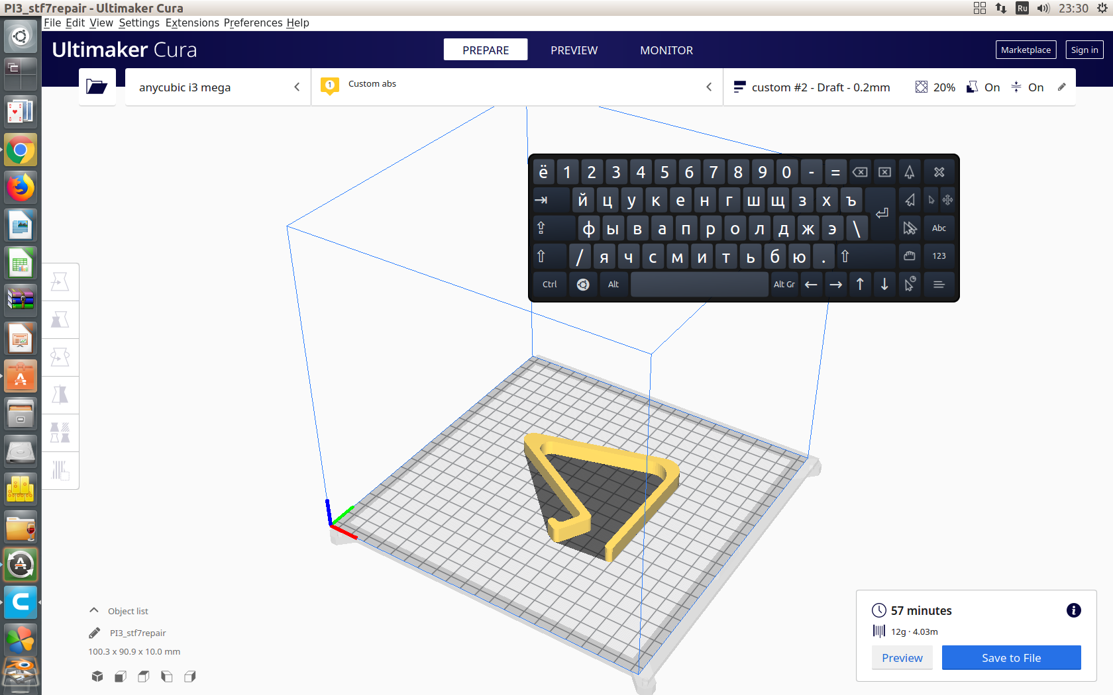Open the View menu
The height and width of the screenshot is (695, 1113).
101,23
